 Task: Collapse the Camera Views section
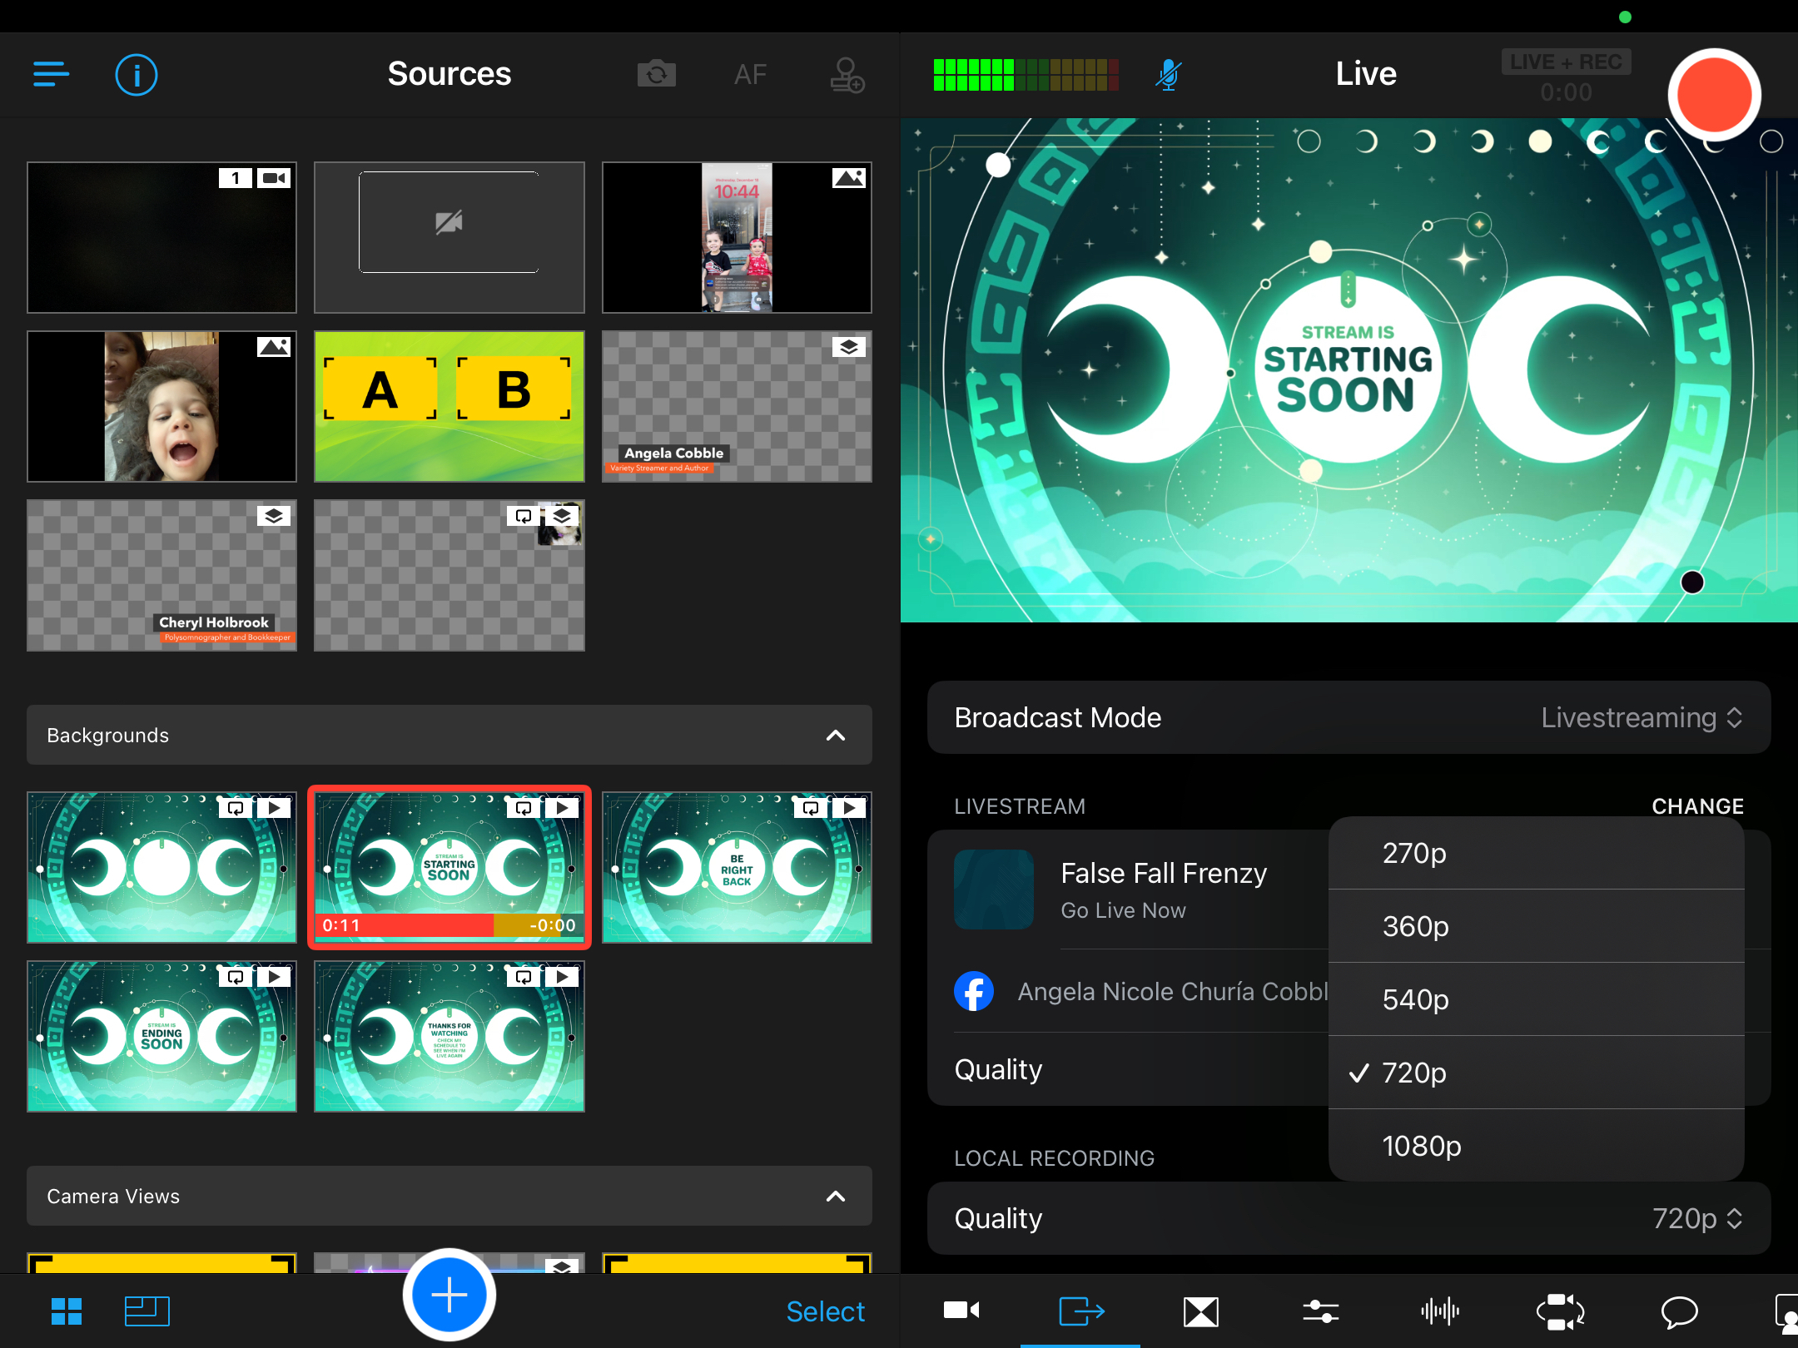click(x=835, y=1197)
